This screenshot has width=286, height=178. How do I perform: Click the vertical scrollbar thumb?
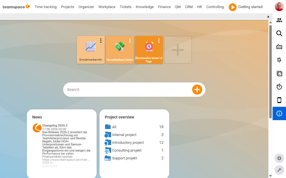point(270,72)
